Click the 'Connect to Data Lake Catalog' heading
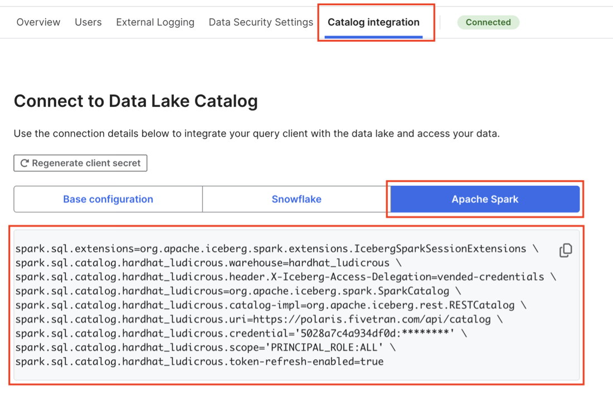Viewport: 613px width, 410px height. [x=135, y=101]
